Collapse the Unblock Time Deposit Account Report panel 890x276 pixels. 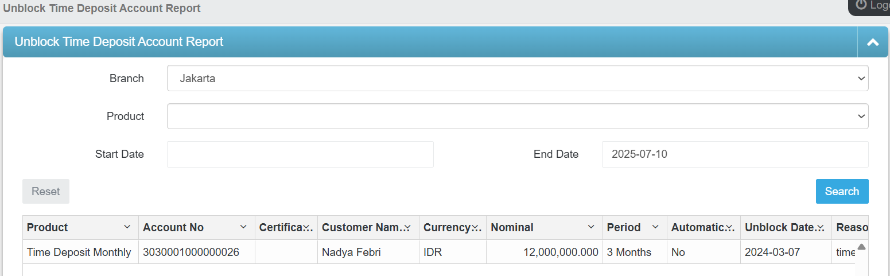coord(873,42)
